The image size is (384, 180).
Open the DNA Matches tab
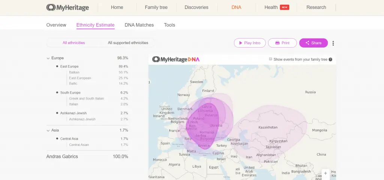tap(139, 25)
